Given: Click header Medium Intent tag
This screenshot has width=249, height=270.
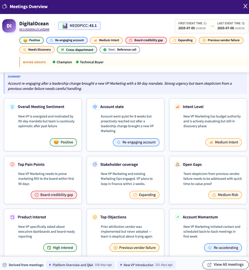Looking at the screenshot, I should tap(106, 40).
